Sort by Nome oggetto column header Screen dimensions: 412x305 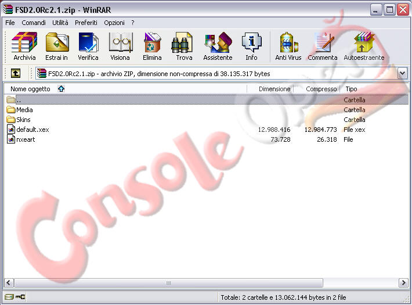(x=30, y=89)
